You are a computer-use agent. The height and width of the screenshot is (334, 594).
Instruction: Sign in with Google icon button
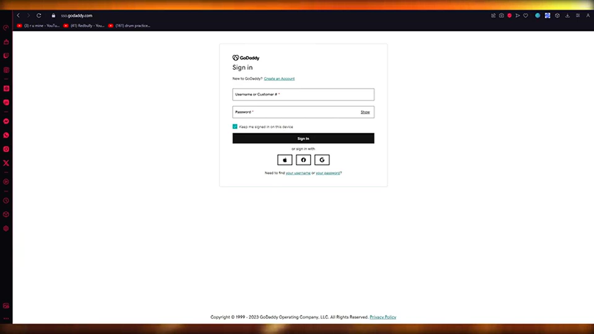point(322,160)
